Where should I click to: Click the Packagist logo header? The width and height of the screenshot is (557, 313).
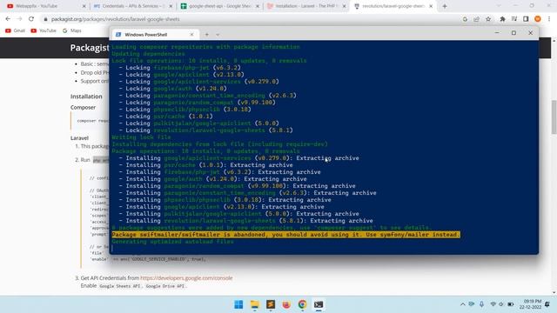click(x=90, y=48)
